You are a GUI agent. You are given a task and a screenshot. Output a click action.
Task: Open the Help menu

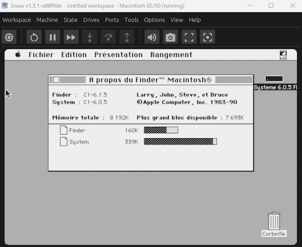pos(195,20)
